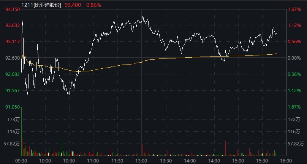Click the red 1.12% right axis label
The width and height of the screenshot is (307, 164).
click(296, 25)
